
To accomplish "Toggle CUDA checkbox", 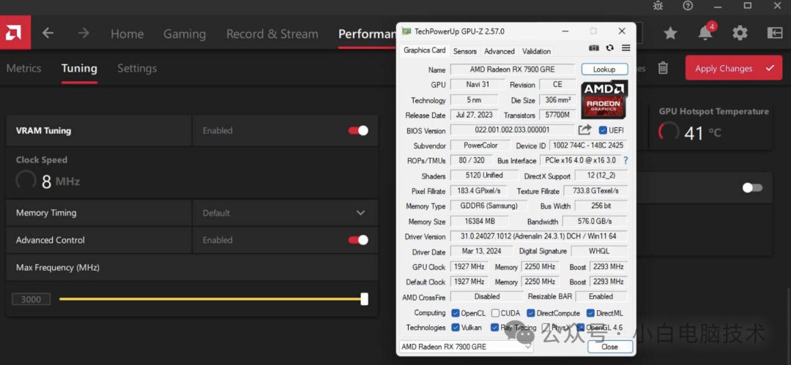I will (x=495, y=313).
